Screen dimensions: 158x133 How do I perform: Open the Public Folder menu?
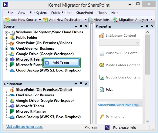pos(61,13)
